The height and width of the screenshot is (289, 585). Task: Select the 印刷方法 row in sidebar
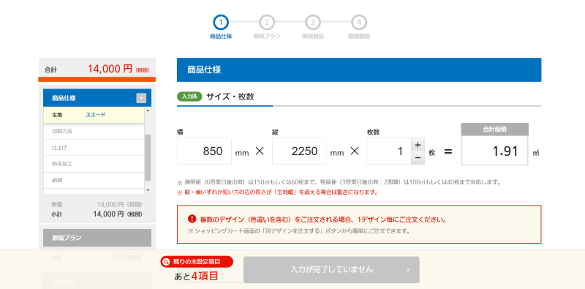coord(94,132)
